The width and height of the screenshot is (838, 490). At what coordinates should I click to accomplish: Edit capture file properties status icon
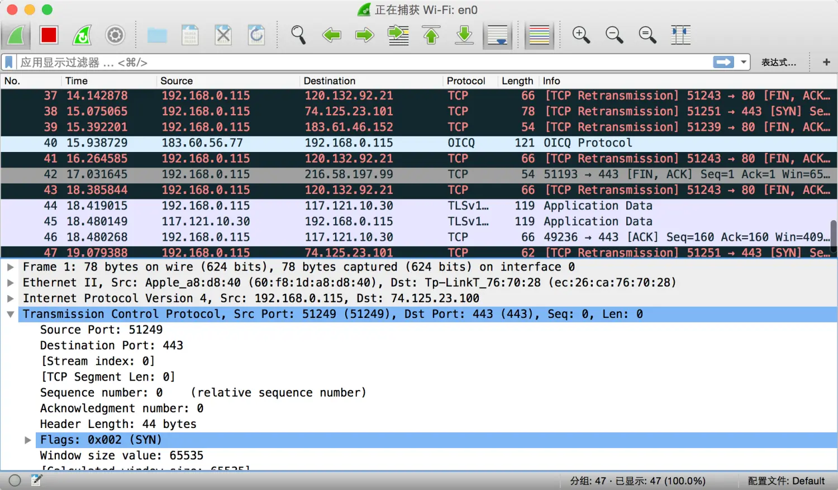click(36, 480)
